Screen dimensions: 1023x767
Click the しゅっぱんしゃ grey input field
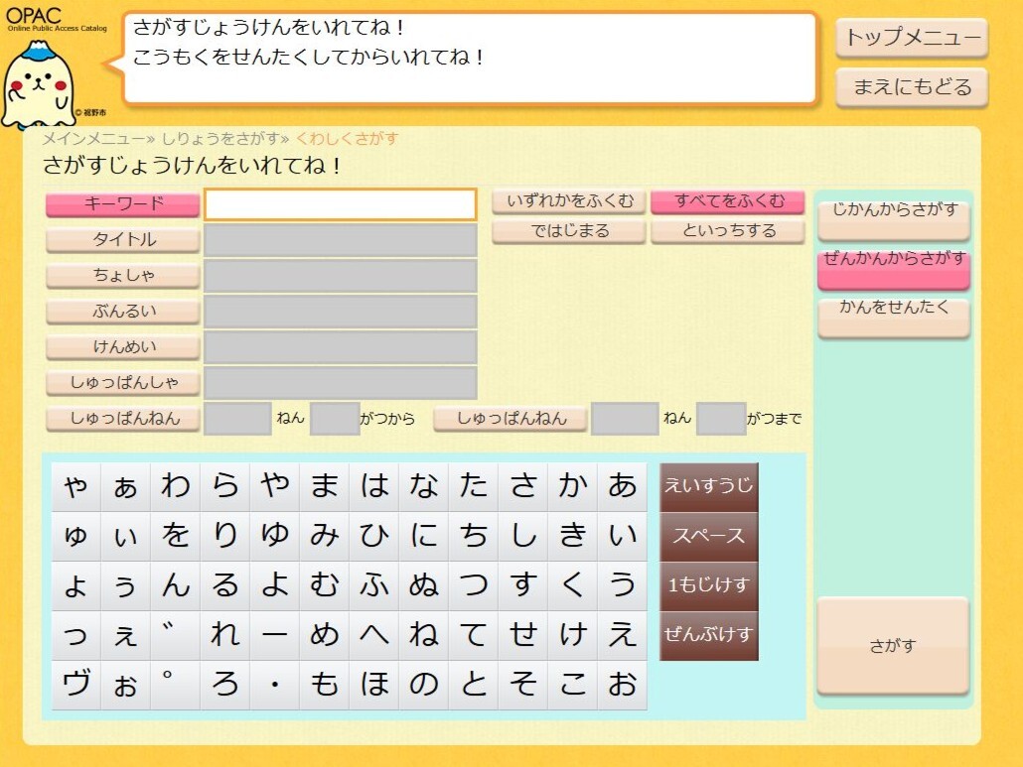pos(341,383)
